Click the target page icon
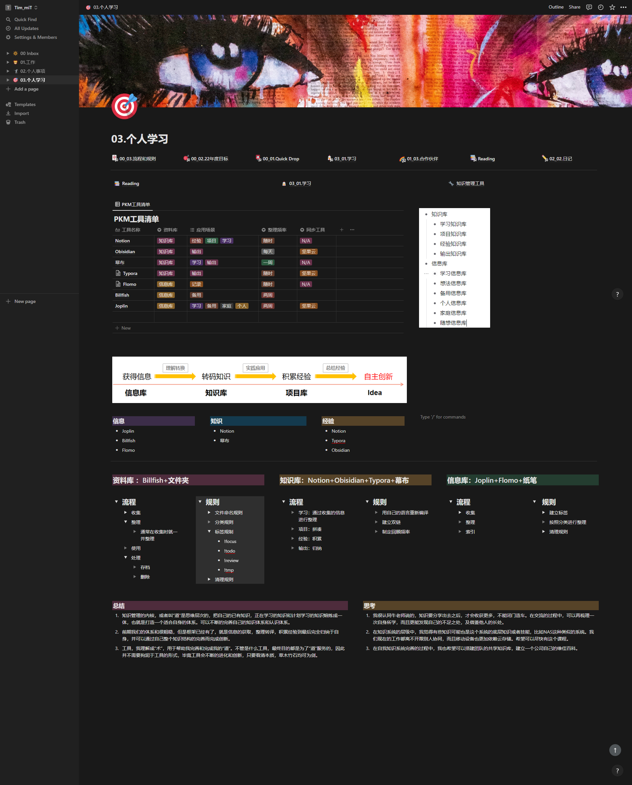The image size is (632, 785). [x=124, y=106]
